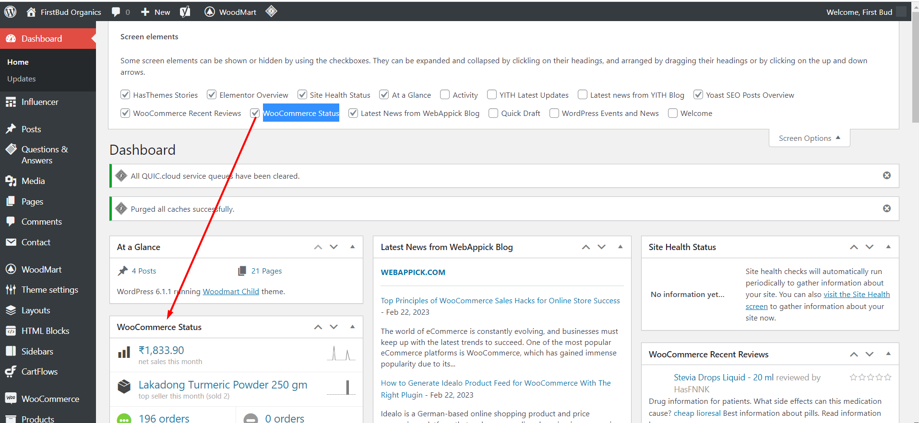919x423 pixels.
Task: Open the Woodmart Child theme link
Action: 231,292
